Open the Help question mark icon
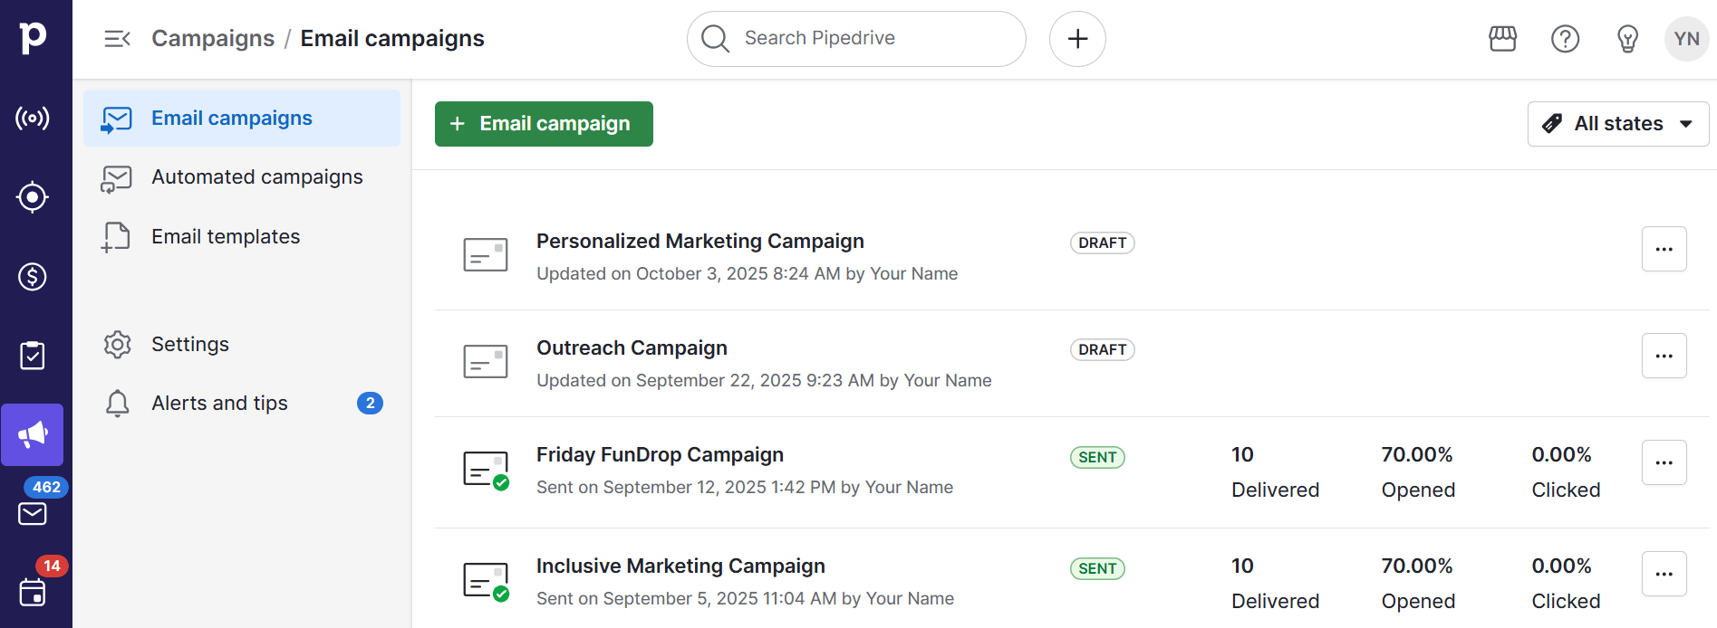This screenshot has height=628, width=1717. pyautogui.click(x=1565, y=39)
